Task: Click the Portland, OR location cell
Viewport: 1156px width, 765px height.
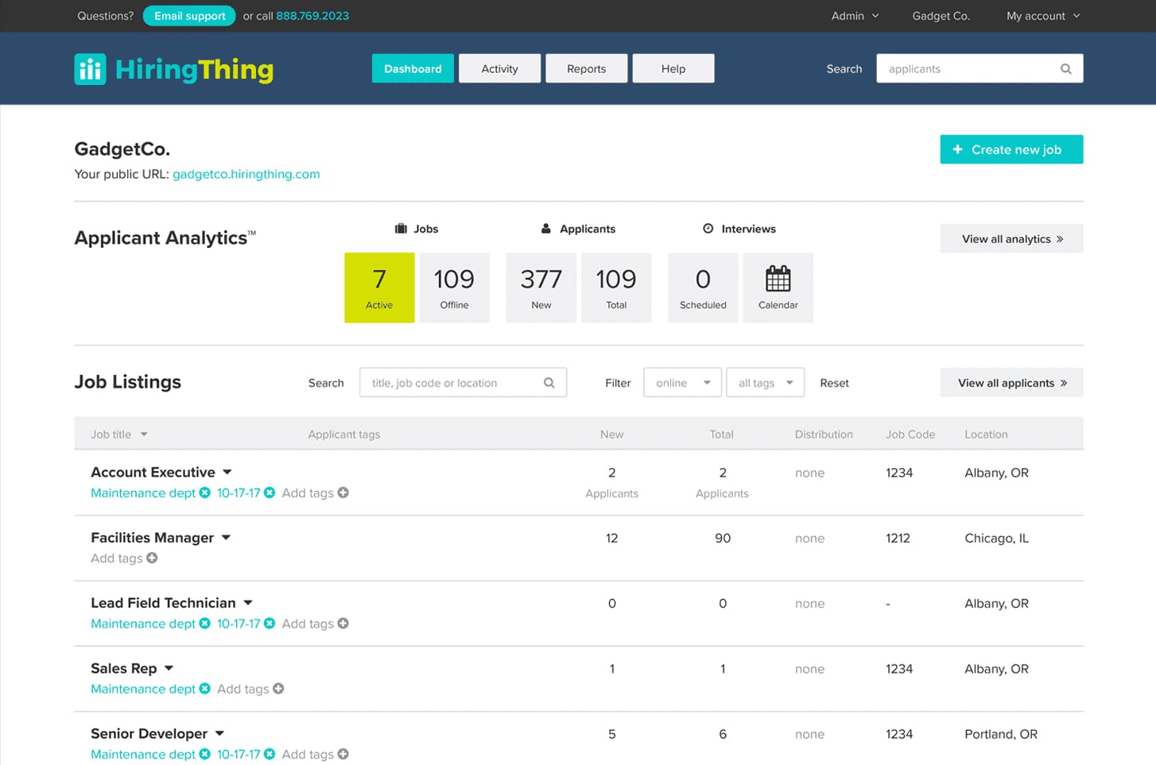Action: pyautogui.click(x=1001, y=734)
